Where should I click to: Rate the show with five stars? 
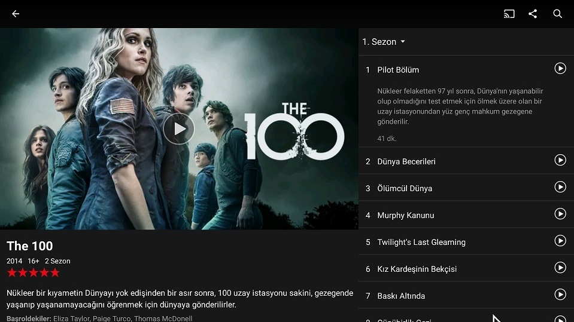[x=33, y=272]
